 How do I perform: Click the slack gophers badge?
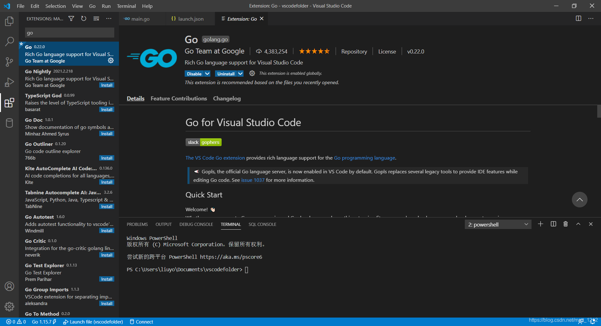(x=203, y=142)
